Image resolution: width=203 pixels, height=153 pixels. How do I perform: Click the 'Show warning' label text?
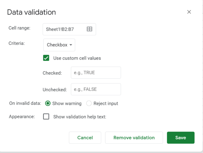[x=67, y=103]
